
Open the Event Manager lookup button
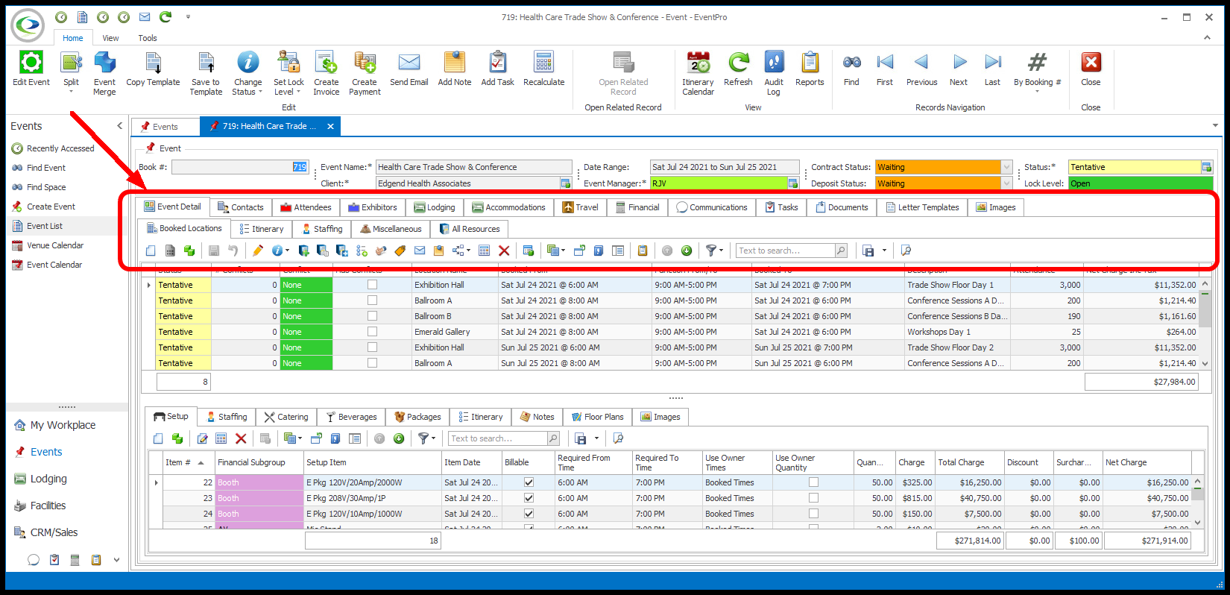[793, 183]
